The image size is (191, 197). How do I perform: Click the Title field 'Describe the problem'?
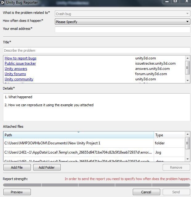point(96,50)
